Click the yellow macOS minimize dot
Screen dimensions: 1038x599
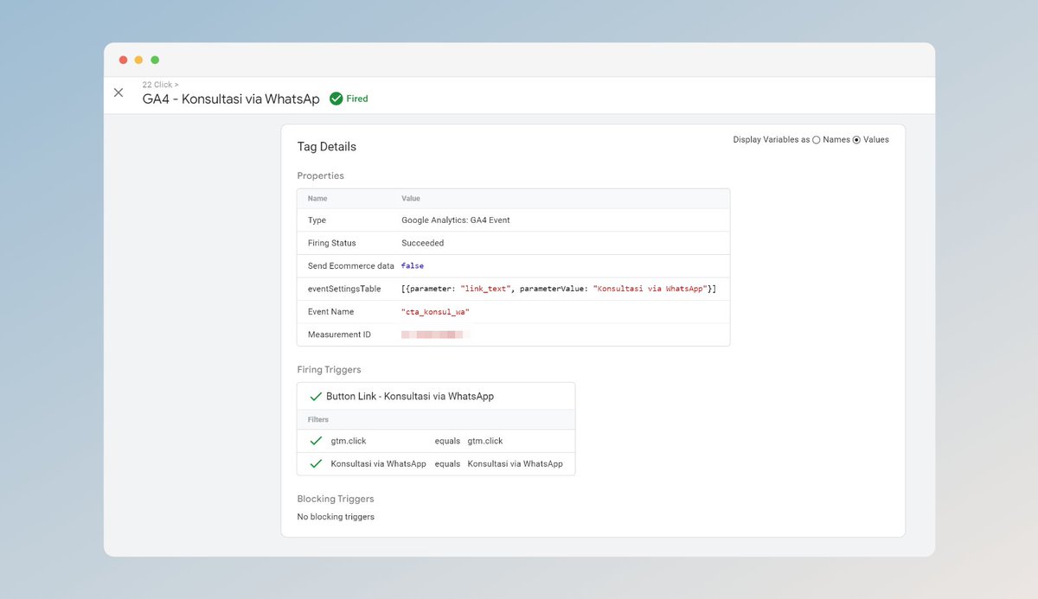[138, 60]
